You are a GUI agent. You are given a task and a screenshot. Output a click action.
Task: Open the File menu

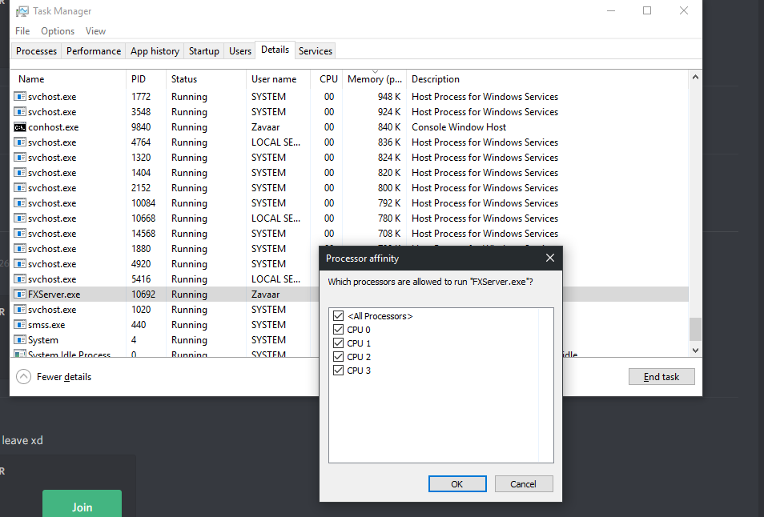[22, 31]
